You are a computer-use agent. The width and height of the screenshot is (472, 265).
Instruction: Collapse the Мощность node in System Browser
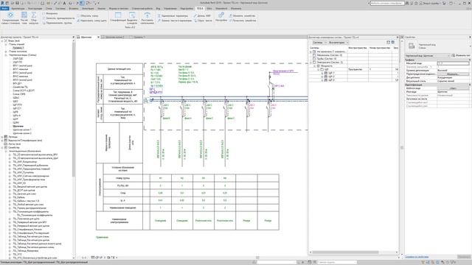coord(315,66)
